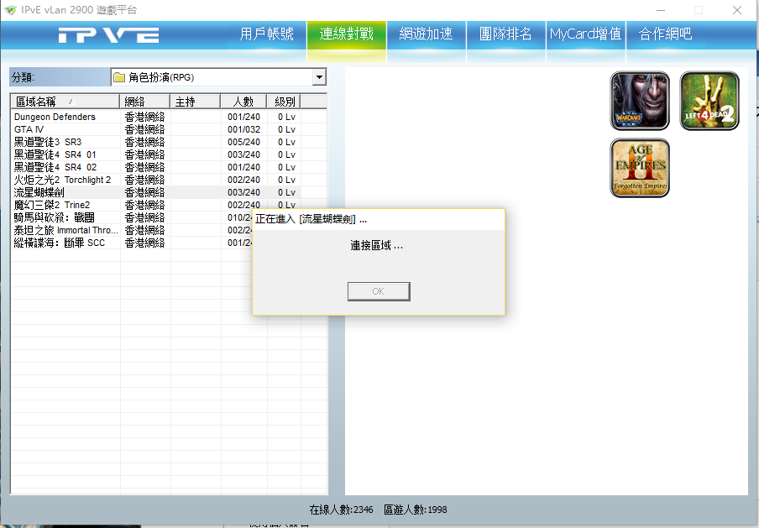Open the Age of Empires II icon
759x528 pixels.
click(x=640, y=168)
